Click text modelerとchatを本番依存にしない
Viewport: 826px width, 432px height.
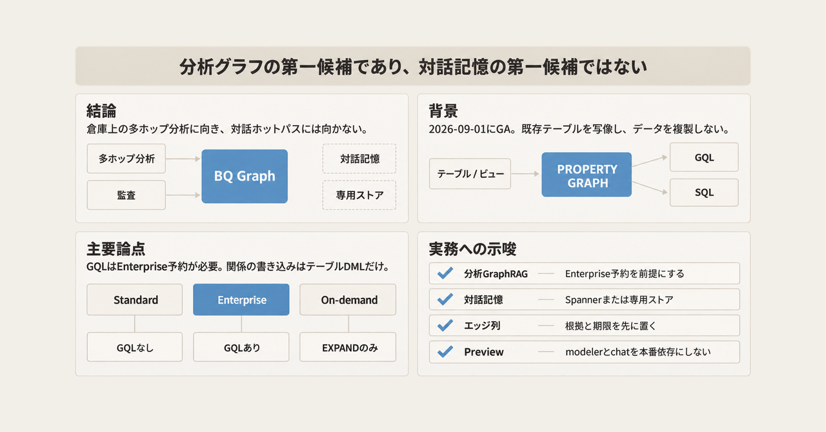(x=638, y=352)
